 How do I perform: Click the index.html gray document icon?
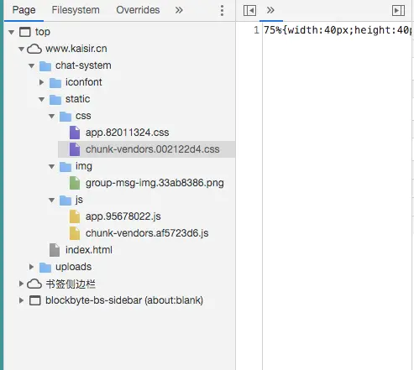(55, 250)
